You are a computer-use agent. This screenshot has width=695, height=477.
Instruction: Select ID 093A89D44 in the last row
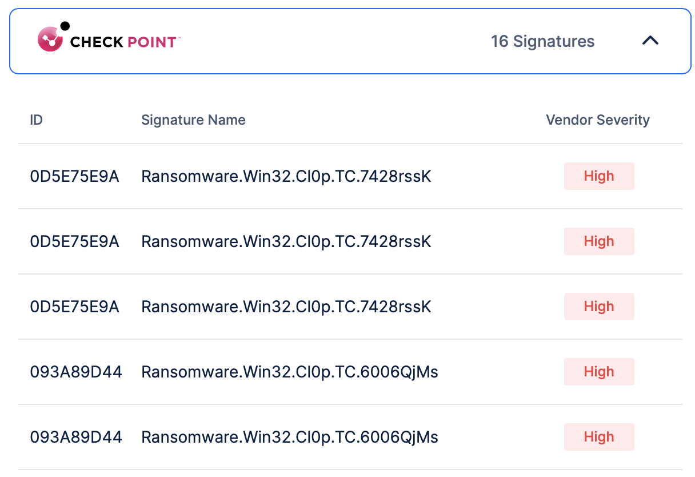[x=76, y=437]
